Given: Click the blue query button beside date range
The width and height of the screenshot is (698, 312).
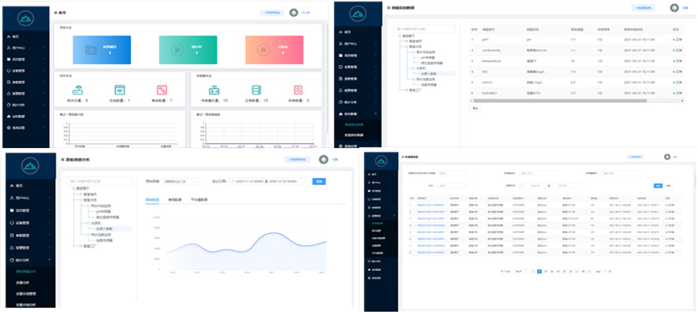Looking at the screenshot, I should point(319,181).
